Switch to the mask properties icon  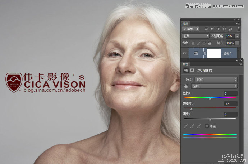point(192,70)
